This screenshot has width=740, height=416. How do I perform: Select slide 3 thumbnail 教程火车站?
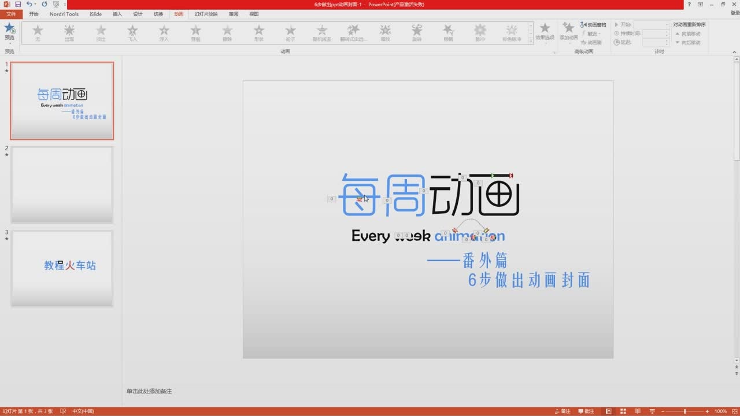(x=62, y=269)
